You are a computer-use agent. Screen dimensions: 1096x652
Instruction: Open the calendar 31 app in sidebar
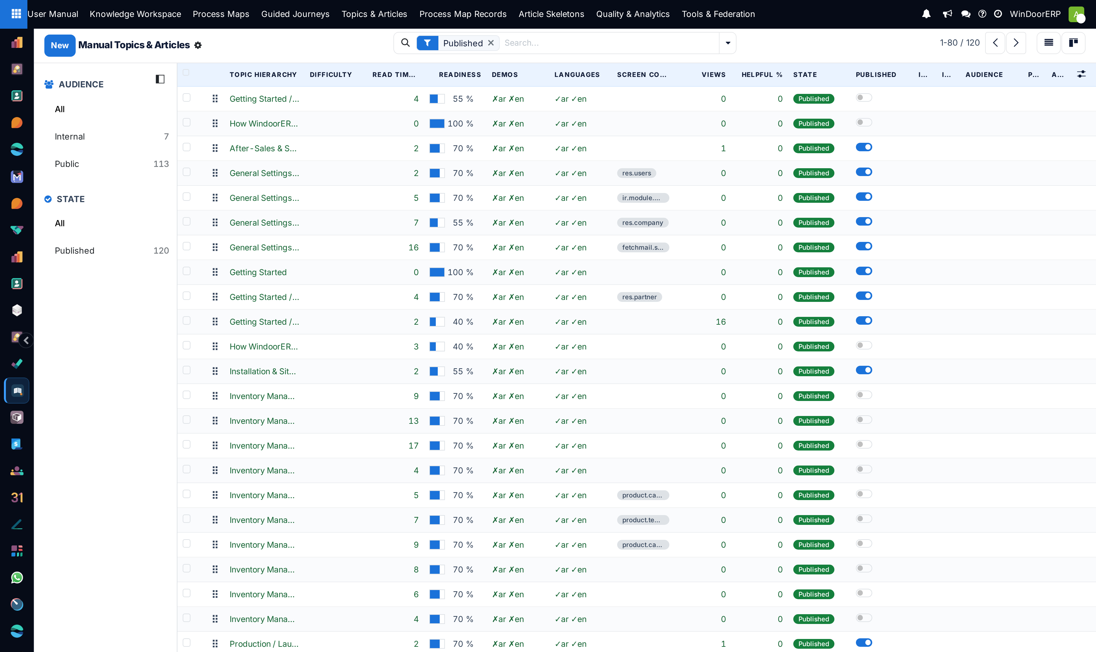coord(17,497)
